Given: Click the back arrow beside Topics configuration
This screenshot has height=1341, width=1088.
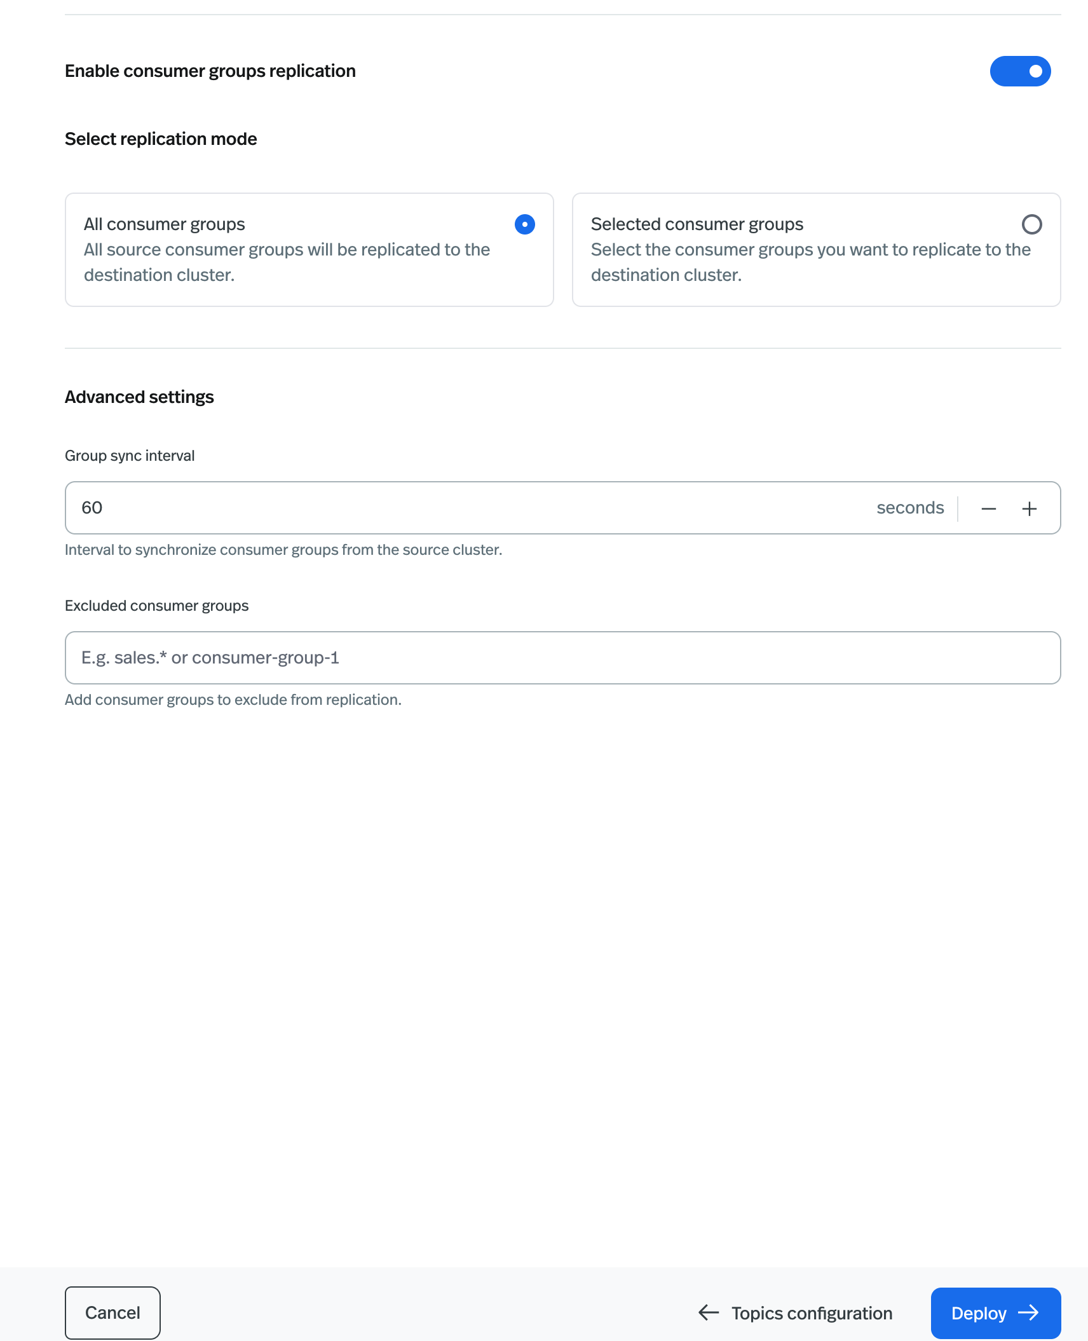Looking at the screenshot, I should (x=707, y=1312).
